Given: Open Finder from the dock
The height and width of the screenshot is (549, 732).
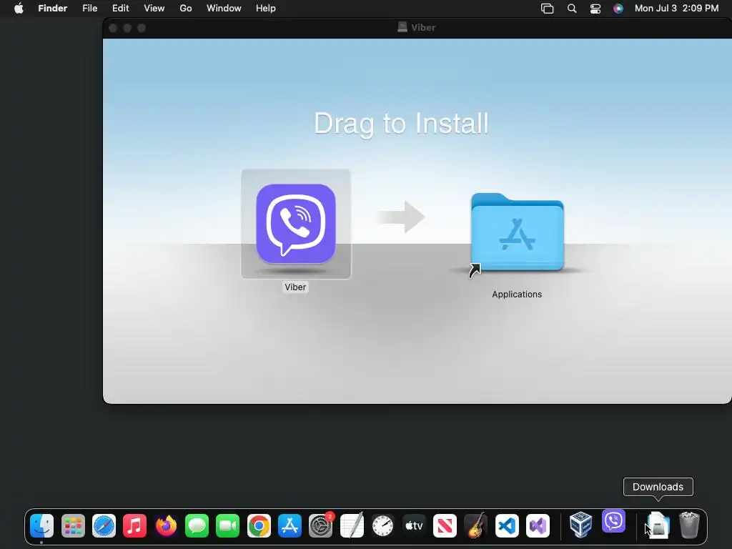Looking at the screenshot, I should click(41, 525).
